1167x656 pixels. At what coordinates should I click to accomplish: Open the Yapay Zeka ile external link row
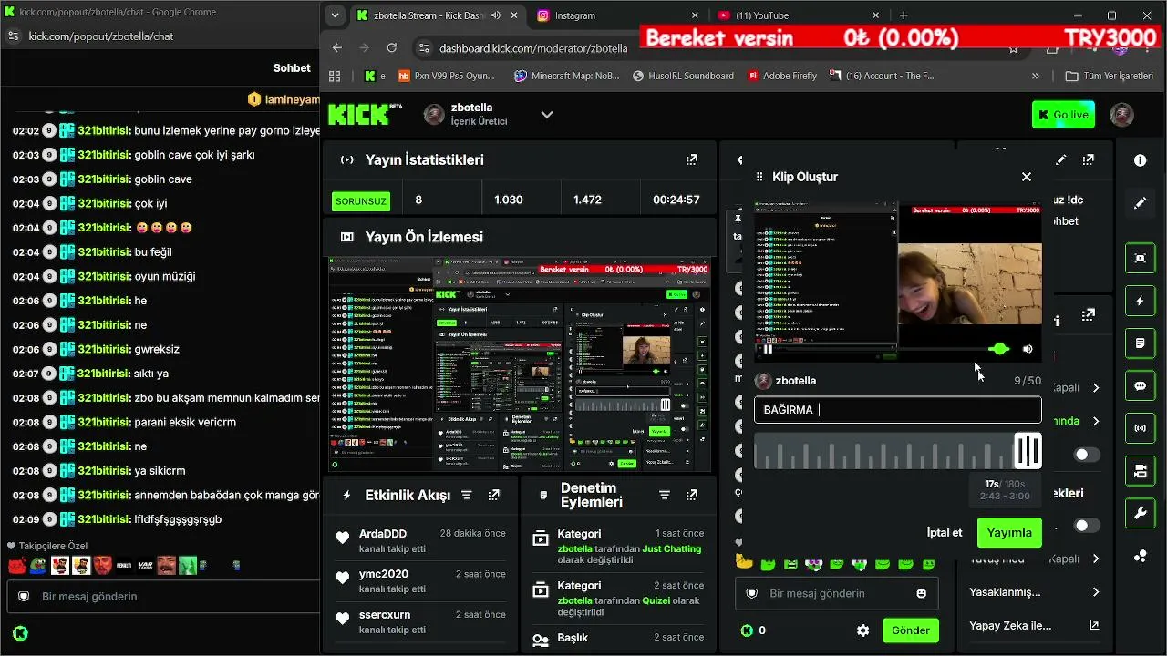1034,626
